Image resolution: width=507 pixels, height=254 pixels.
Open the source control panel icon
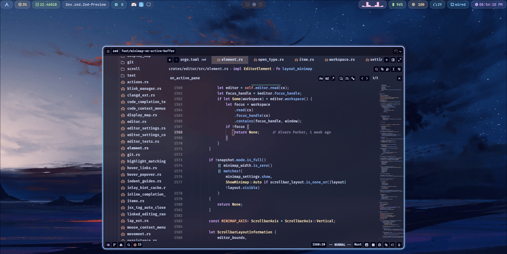tap(114, 245)
